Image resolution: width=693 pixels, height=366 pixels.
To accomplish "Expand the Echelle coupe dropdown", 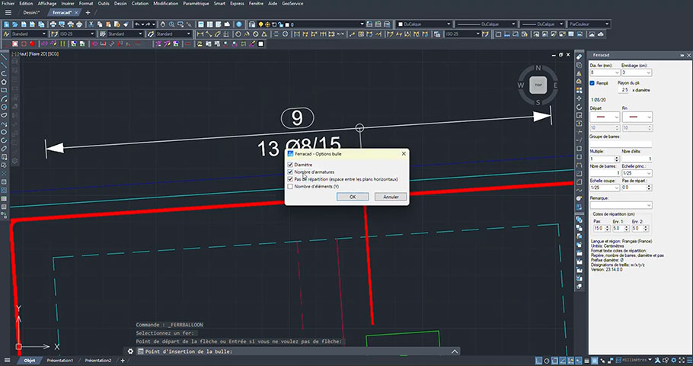I will coord(605,188).
